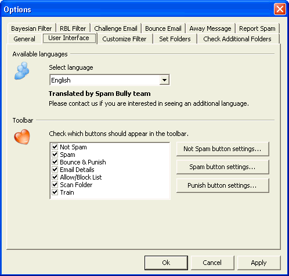Close the Options dialog window
The width and height of the screenshot is (289, 276).
tap(280, 9)
